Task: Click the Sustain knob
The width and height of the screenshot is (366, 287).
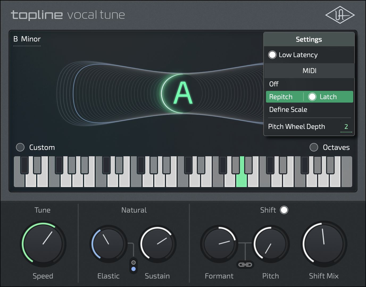Action: point(157,244)
